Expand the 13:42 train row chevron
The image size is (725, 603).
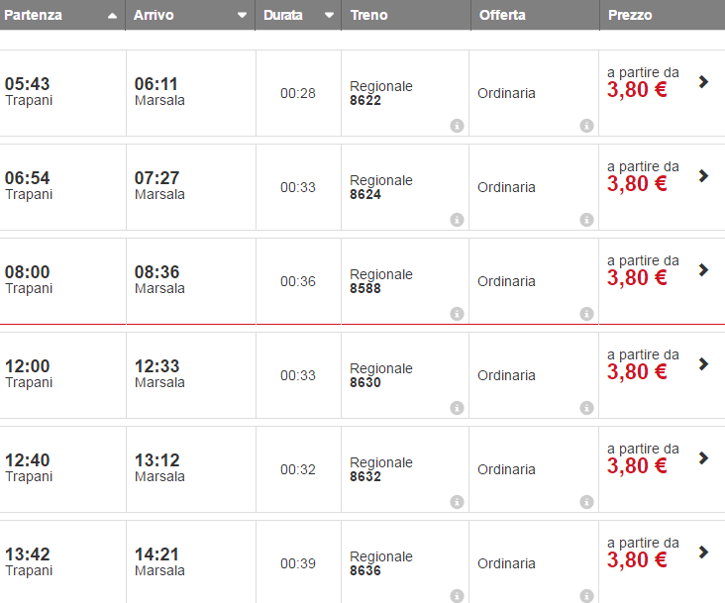(703, 553)
